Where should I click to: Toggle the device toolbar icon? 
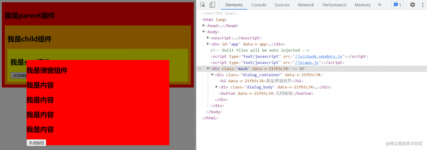point(212,5)
